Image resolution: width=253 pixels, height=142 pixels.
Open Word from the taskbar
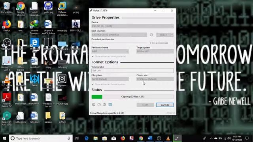(150, 138)
